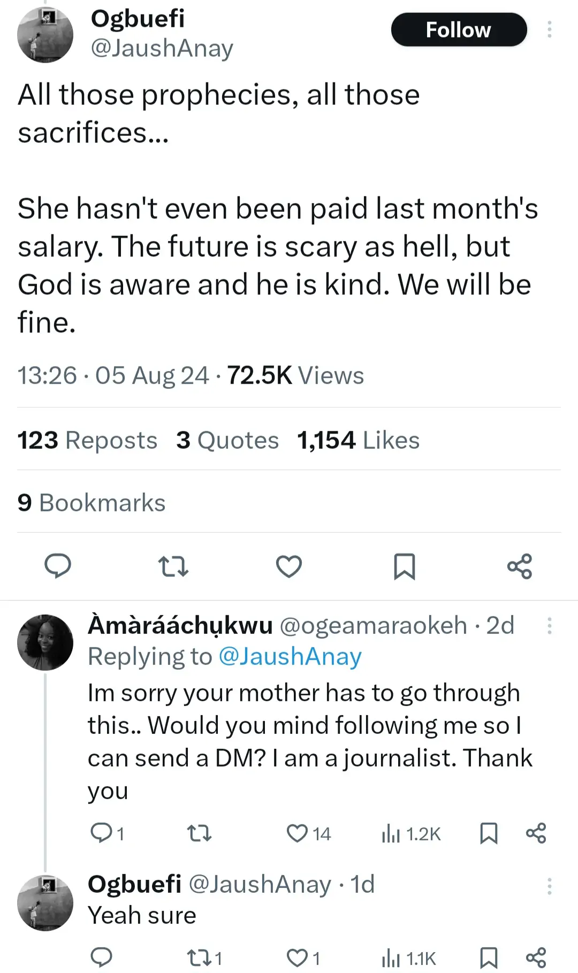View the 1,154 Likes list

pyautogui.click(x=358, y=440)
